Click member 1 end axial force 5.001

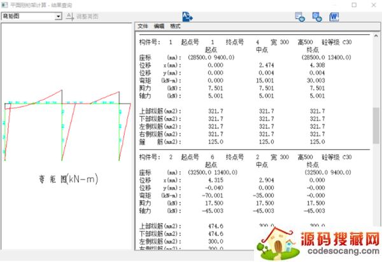(317, 96)
